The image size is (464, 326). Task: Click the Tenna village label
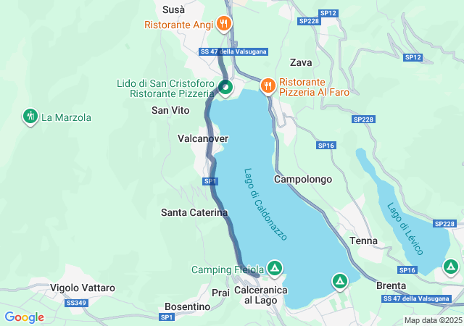click(363, 241)
